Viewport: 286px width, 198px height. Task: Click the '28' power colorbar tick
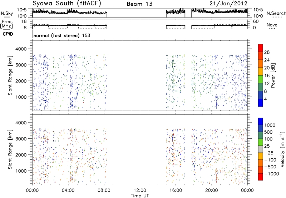tap(267, 52)
